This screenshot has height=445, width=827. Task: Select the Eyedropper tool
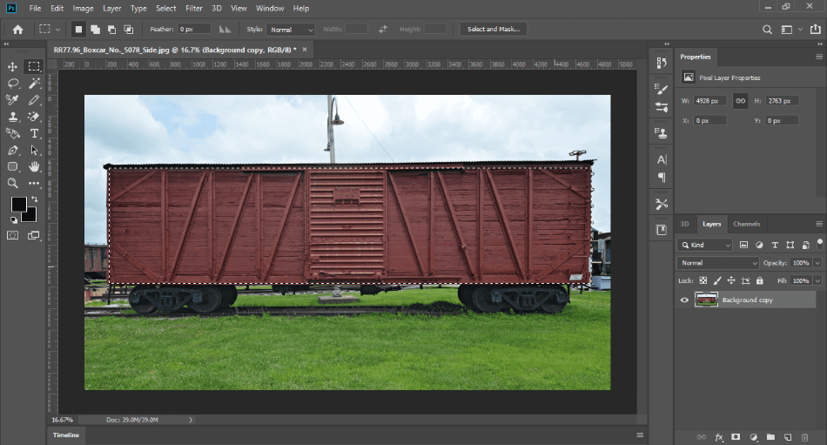tap(13, 100)
